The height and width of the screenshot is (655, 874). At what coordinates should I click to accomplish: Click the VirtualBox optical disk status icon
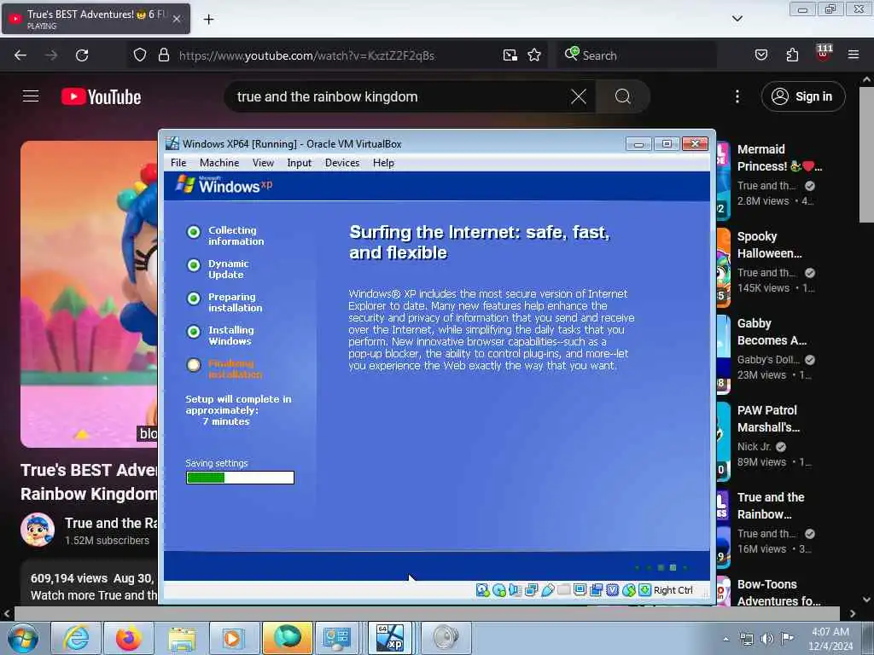[x=499, y=590]
